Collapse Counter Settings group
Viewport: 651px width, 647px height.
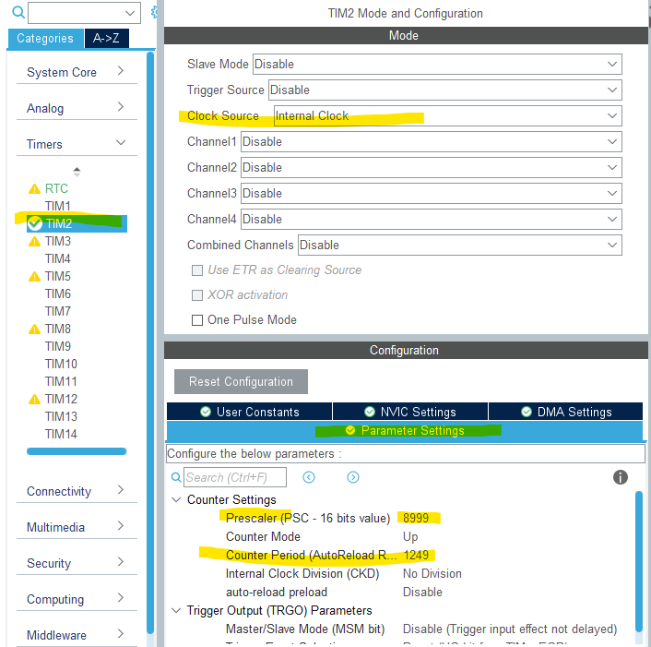pos(176,499)
